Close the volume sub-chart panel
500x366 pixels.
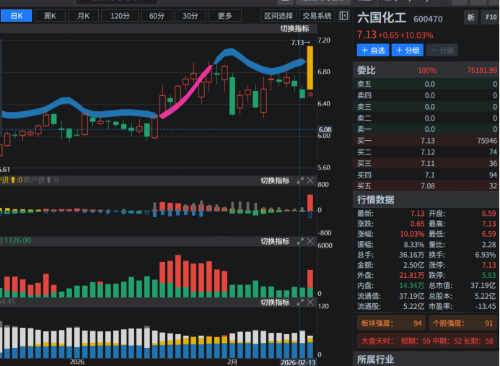(x=311, y=241)
